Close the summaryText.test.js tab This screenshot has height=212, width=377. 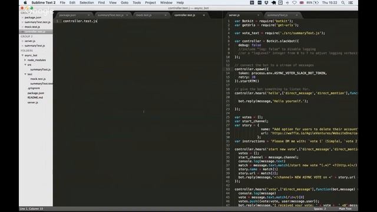click(127, 15)
